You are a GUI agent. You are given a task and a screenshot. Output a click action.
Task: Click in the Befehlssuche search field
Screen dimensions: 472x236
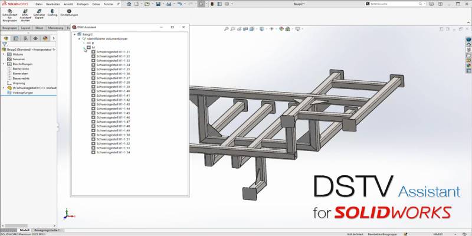pos(394,4)
